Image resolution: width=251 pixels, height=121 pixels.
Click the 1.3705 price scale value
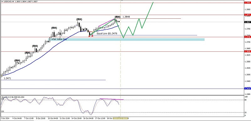click(247, 42)
